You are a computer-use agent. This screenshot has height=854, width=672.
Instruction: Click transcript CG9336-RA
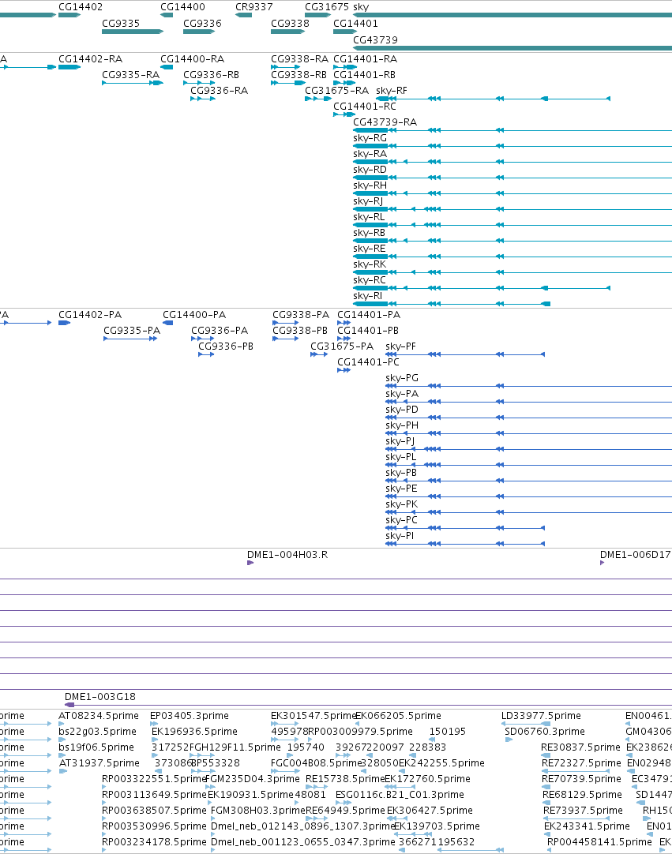[219, 91]
